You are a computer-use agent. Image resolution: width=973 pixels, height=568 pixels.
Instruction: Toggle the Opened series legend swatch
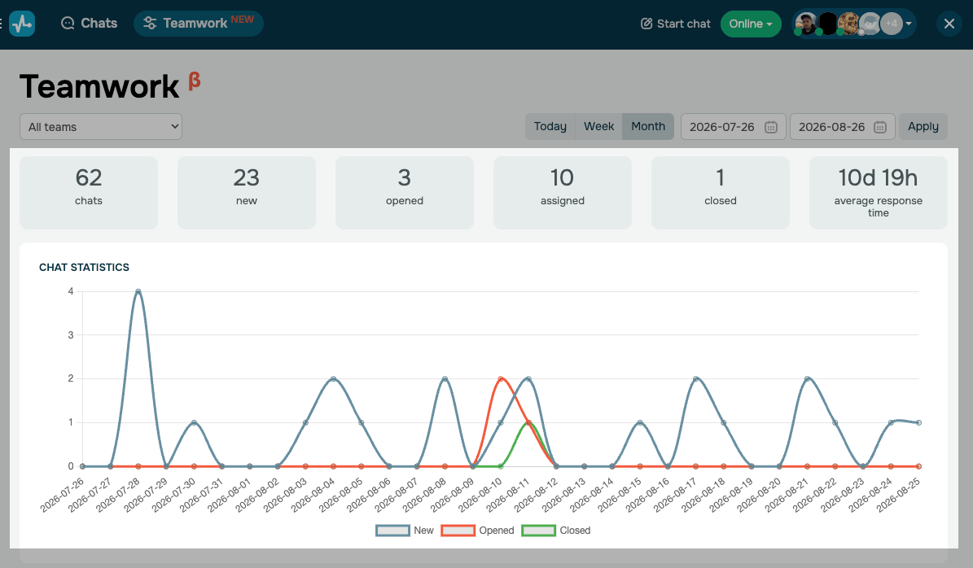(x=458, y=531)
